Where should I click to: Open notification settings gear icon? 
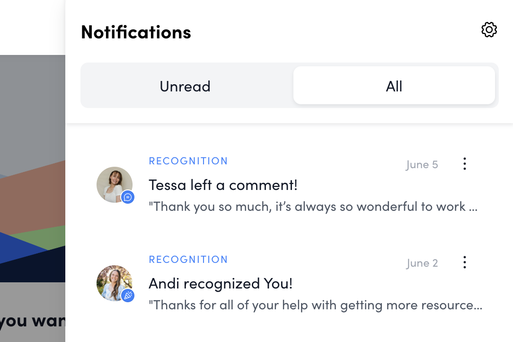click(489, 30)
